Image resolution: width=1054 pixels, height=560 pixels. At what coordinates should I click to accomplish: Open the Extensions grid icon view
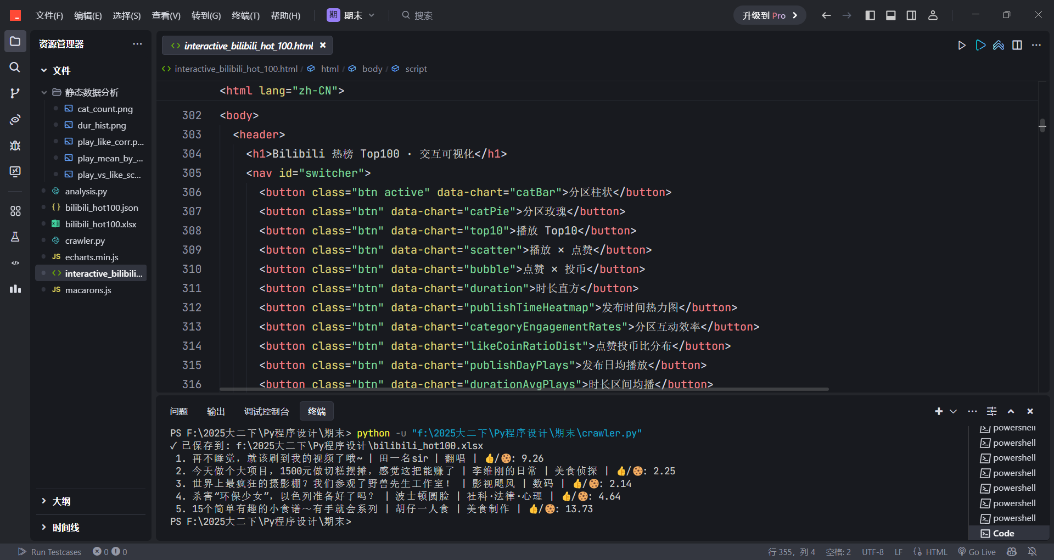15,211
